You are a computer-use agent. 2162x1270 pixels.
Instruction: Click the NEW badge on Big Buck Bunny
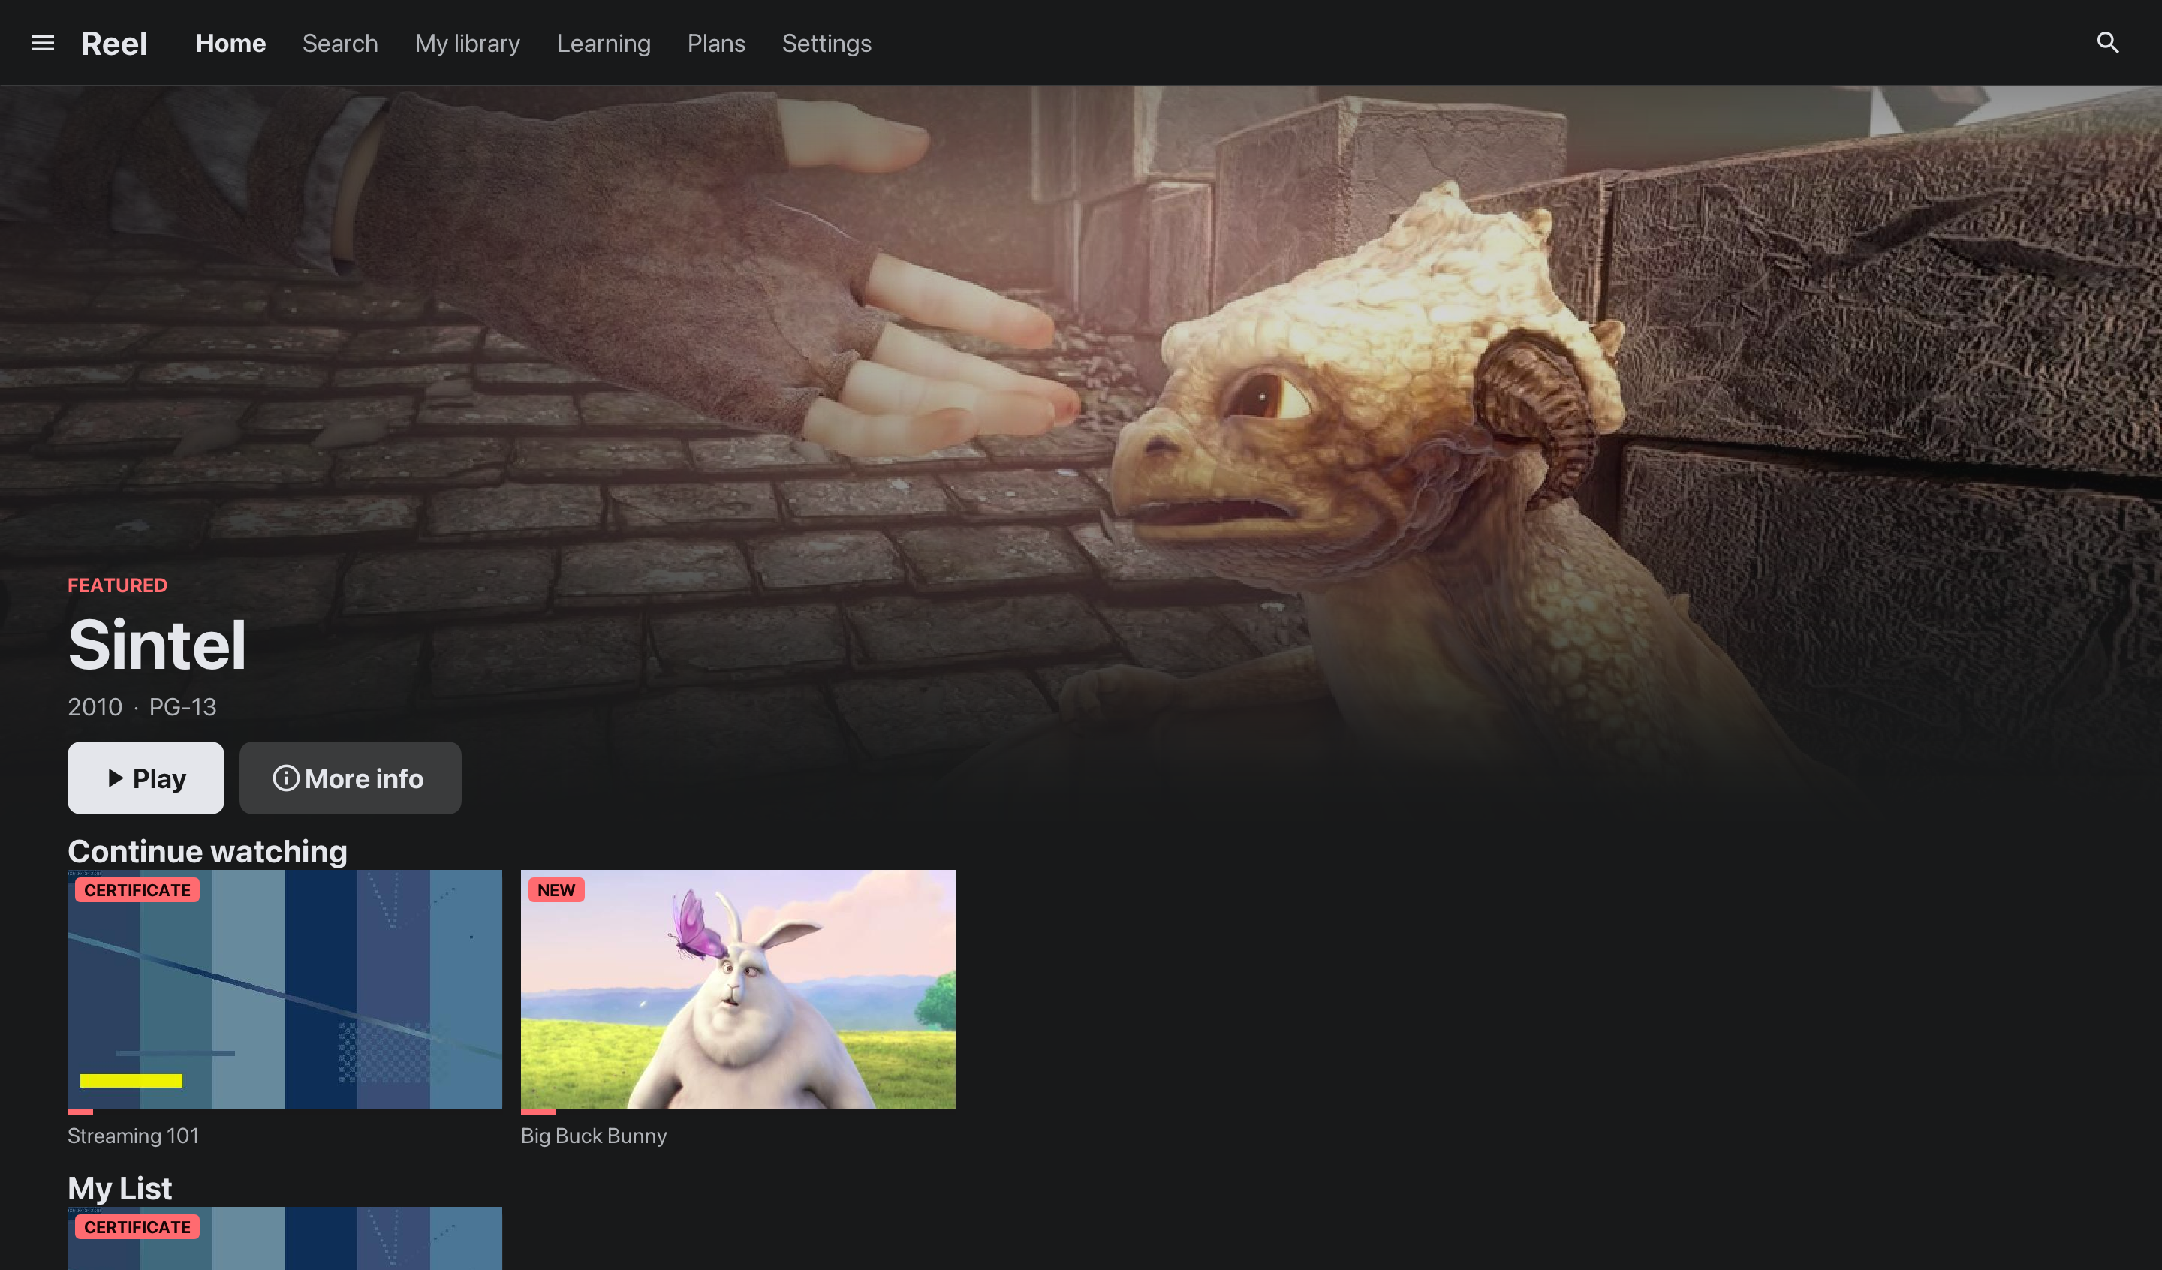pos(557,890)
